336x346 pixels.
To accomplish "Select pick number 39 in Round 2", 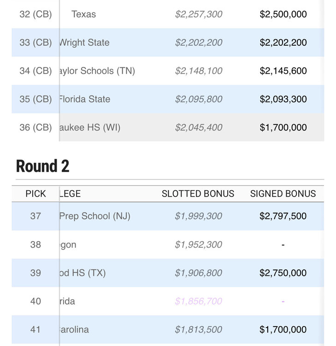I will [x=35, y=273].
